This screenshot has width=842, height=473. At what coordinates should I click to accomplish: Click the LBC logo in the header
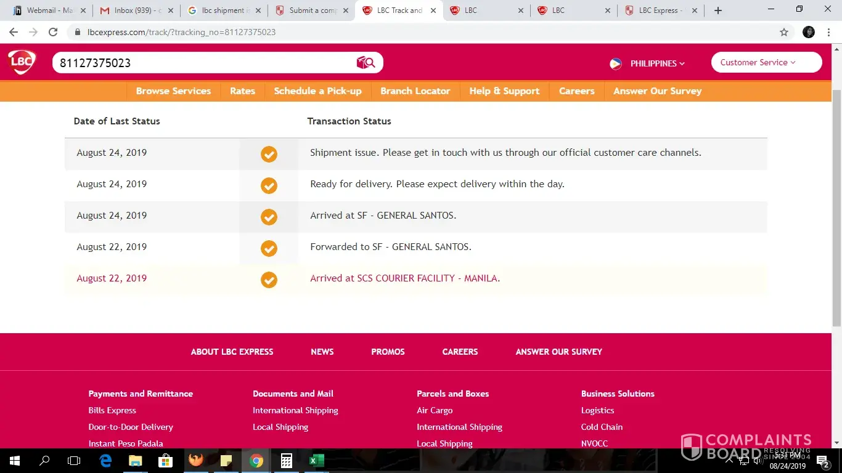22,62
